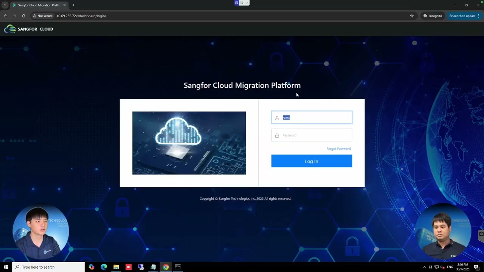Click the muted speaker volume tray icon

click(442, 267)
